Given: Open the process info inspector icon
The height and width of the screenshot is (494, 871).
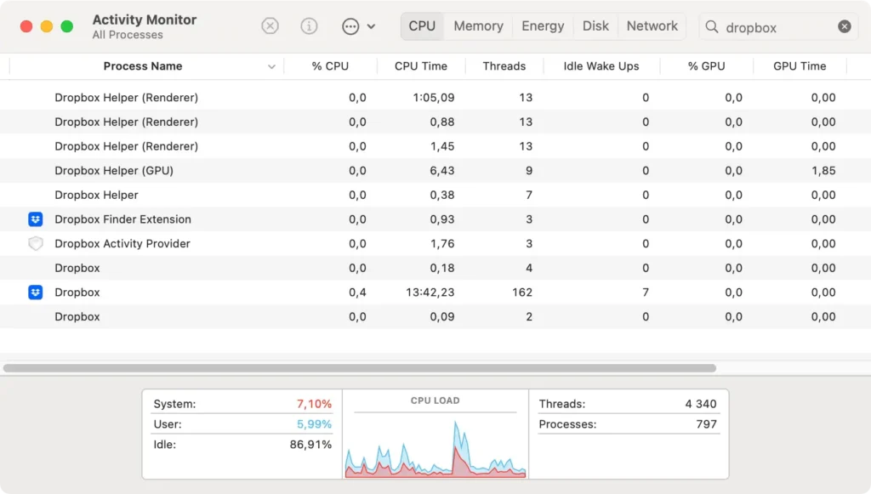Looking at the screenshot, I should [x=309, y=26].
